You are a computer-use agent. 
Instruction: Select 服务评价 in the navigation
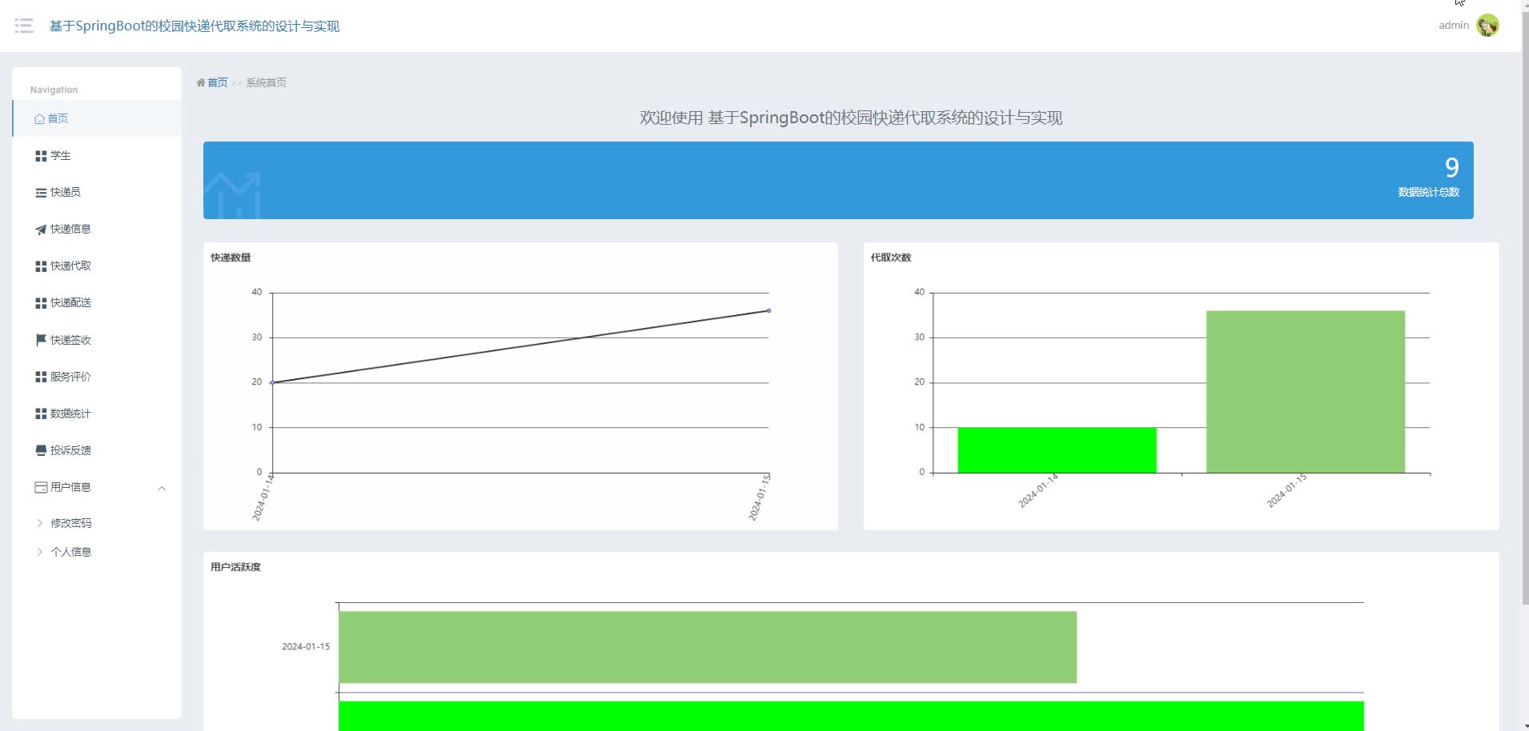[97, 377]
